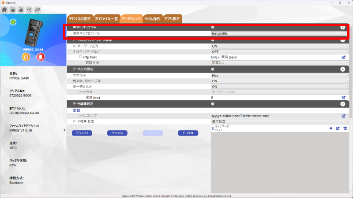Click the chain link icon in the toolbar
Image resolution: width=353 pixels, height=198 pixels.
tap(38, 9)
